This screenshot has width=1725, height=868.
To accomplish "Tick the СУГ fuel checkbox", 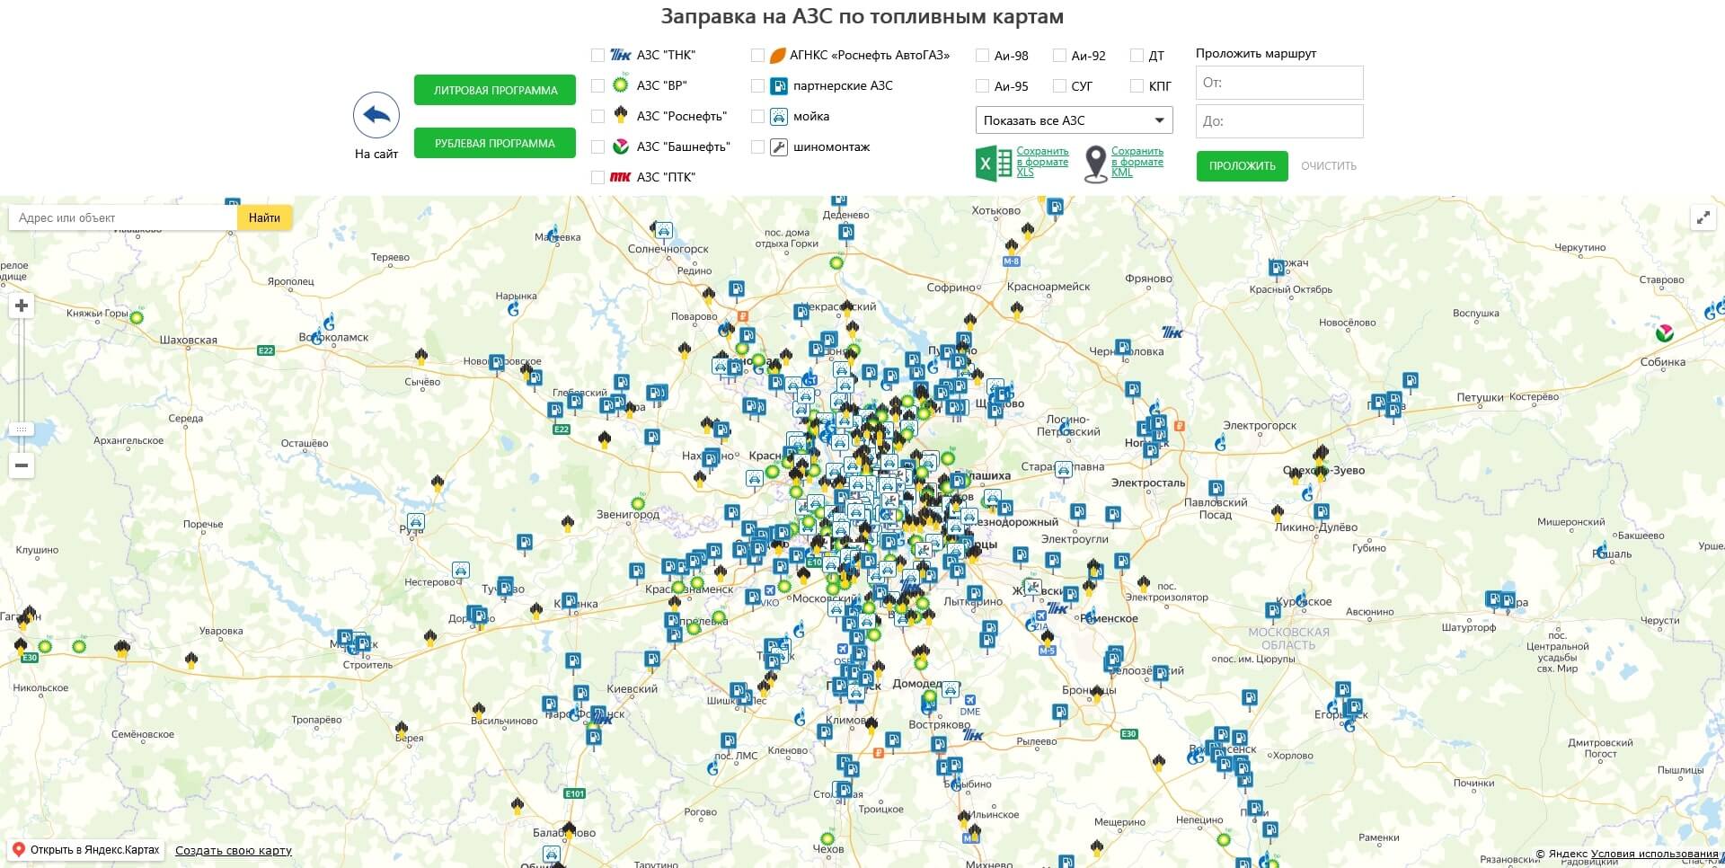I will tap(1059, 86).
